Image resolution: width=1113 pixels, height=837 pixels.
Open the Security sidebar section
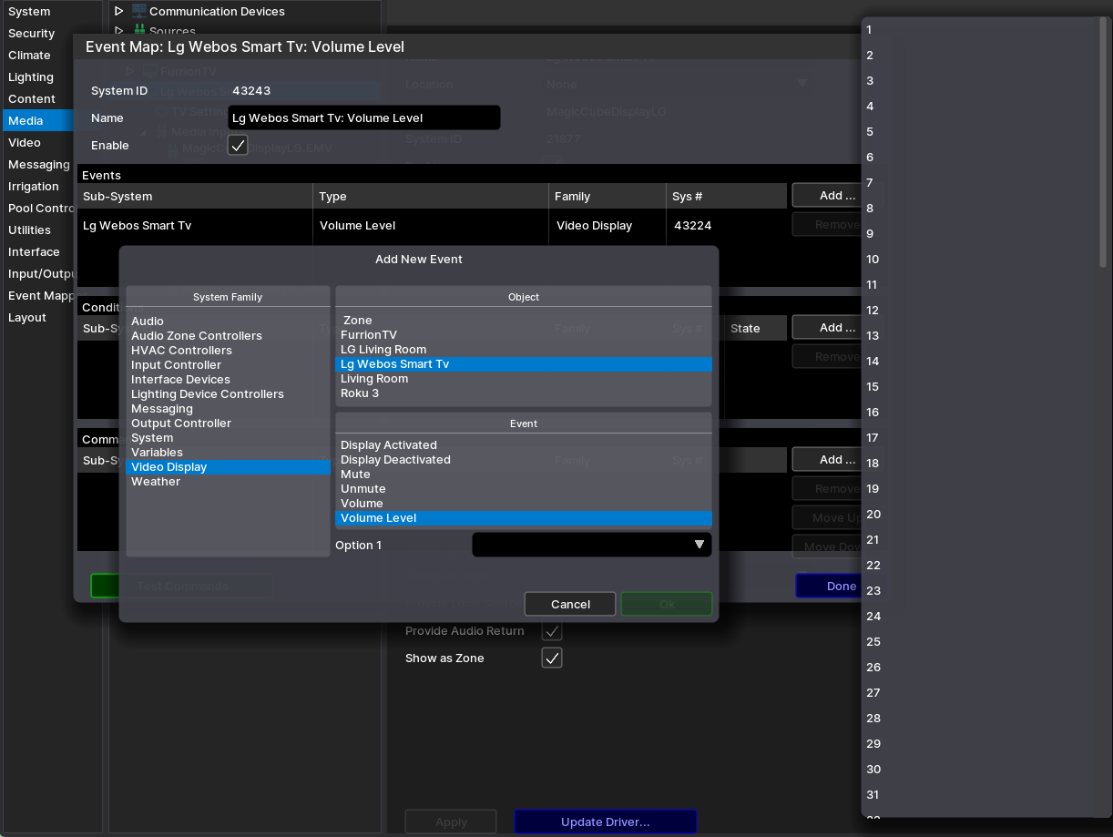click(x=36, y=33)
